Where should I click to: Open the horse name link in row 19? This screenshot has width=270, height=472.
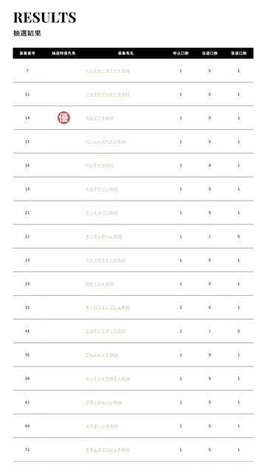coord(102,189)
